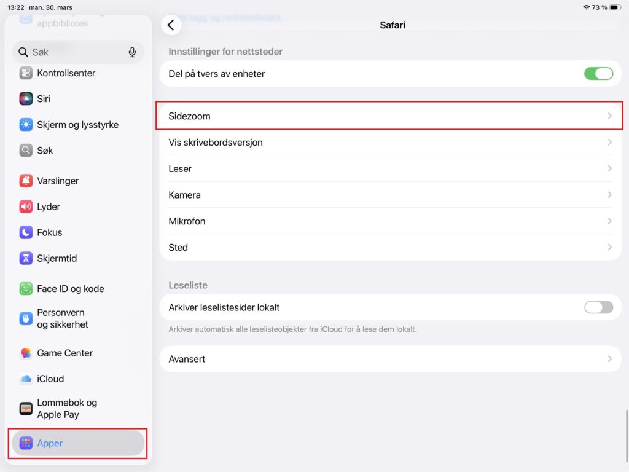This screenshot has width=629, height=472.
Task: Open the Varslinger bell icon
Action: [26, 181]
